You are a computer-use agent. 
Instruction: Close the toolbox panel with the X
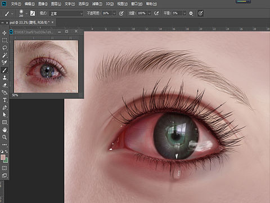[x=7, y=23]
